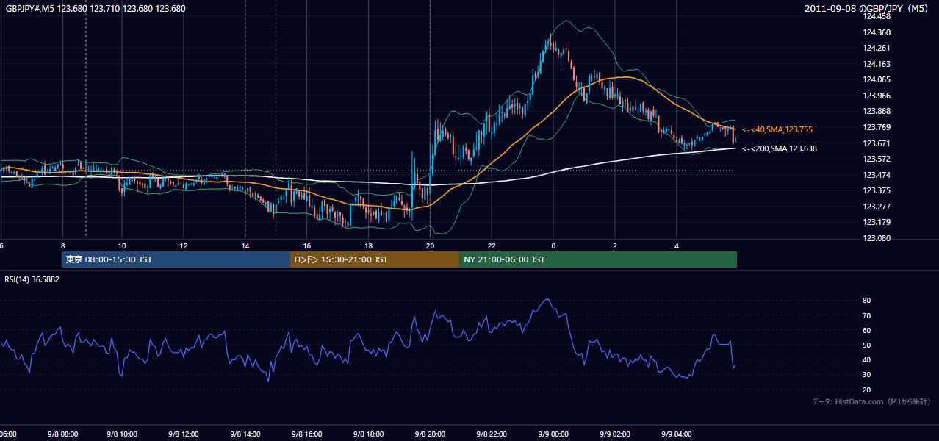Click the 9/9 02:00 date label
The image size is (939, 441).
click(616, 434)
